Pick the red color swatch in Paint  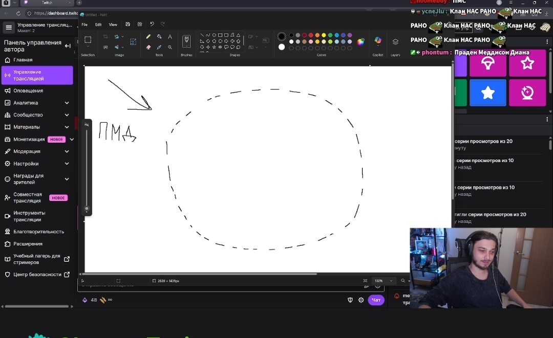[311, 35]
